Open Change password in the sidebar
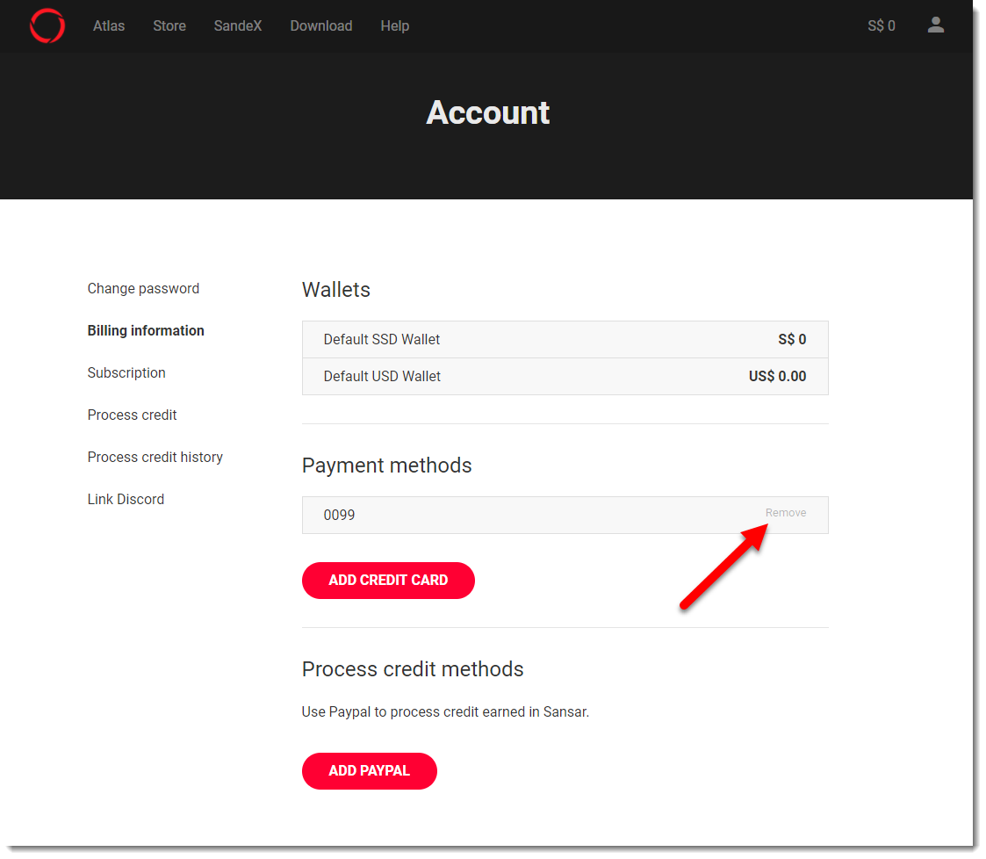The height and width of the screenshot is (859, 986). (x=143, y=289)
